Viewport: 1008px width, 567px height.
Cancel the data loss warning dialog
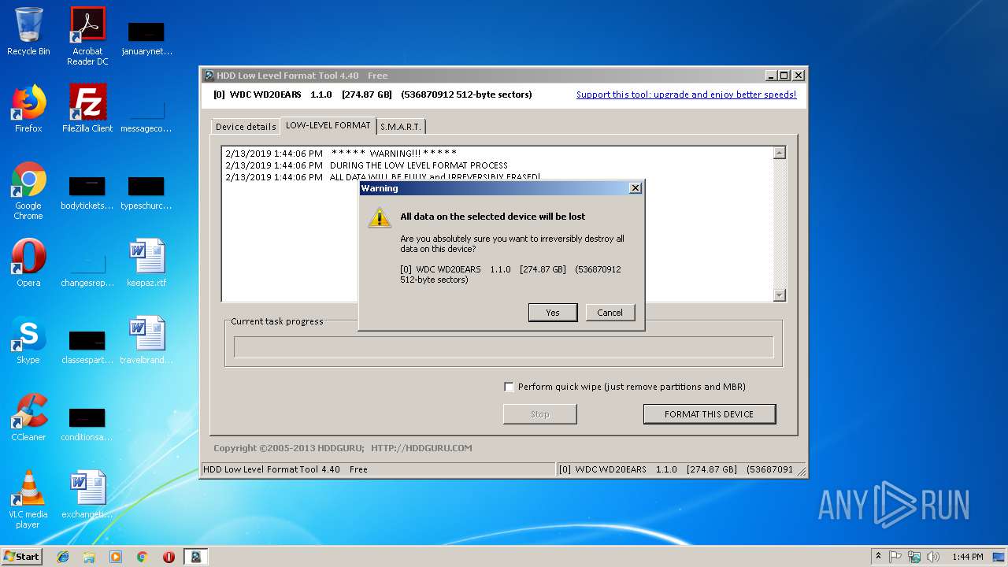click(610, 313)
